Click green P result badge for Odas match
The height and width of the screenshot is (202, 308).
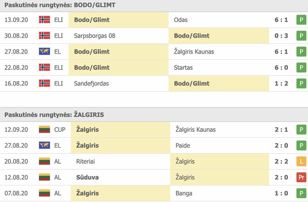[300, 20]
